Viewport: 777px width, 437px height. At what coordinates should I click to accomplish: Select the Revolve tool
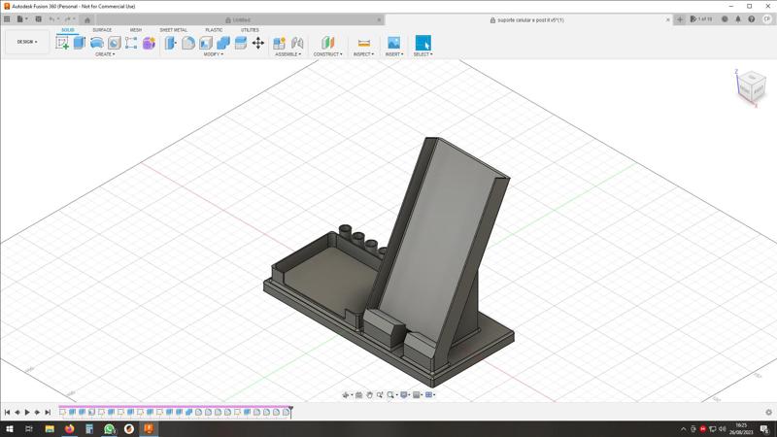pos(97,43)
